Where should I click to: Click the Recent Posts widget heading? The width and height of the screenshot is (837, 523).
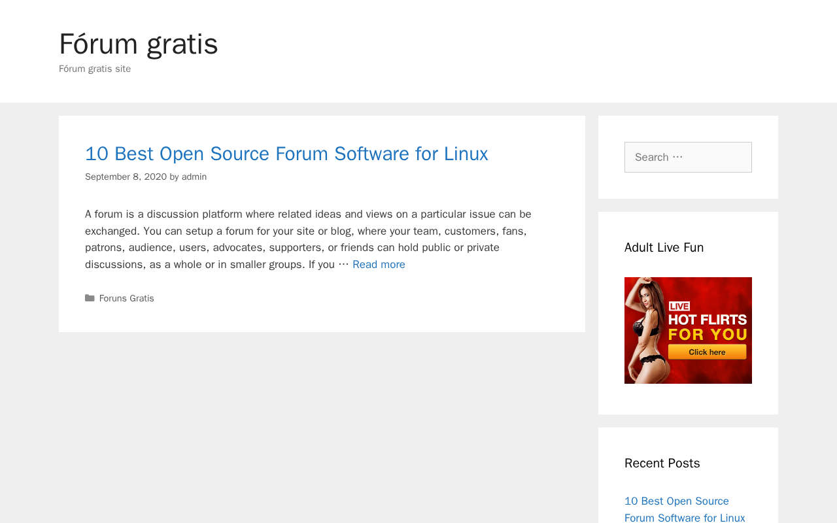pyautogui.click(x=662, y=463)
